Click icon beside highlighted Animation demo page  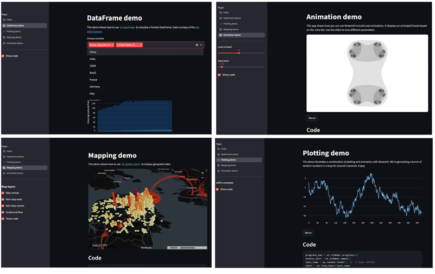point(220,35)
